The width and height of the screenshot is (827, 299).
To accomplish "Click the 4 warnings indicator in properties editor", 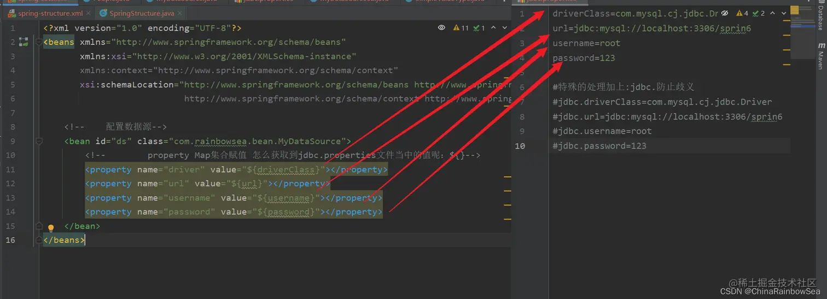I will 742,13.
